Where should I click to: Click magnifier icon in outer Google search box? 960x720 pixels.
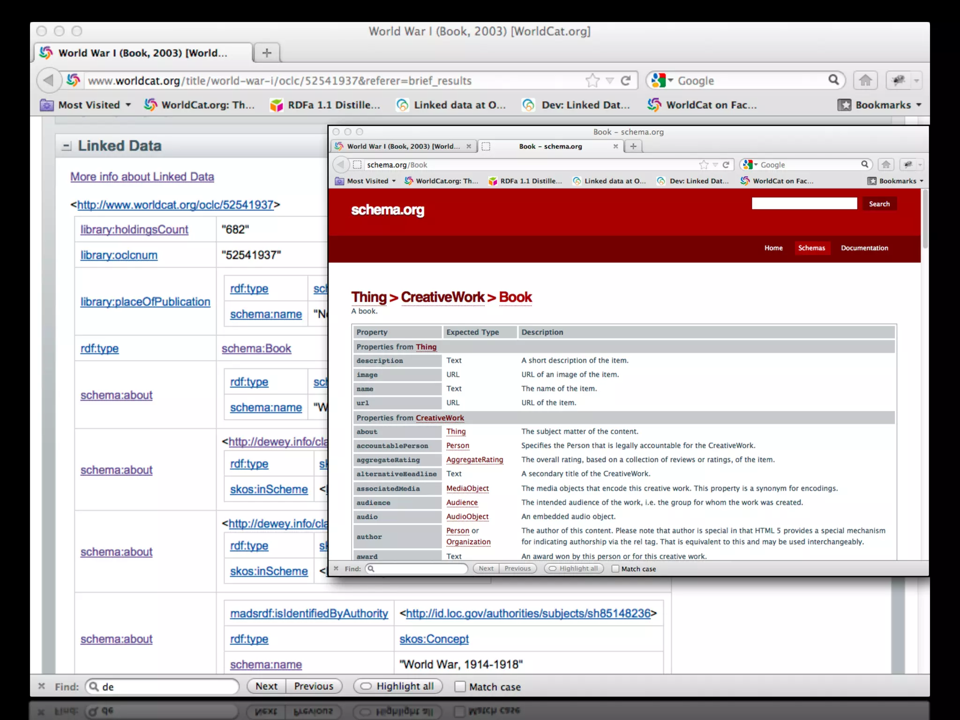(833, 80)
